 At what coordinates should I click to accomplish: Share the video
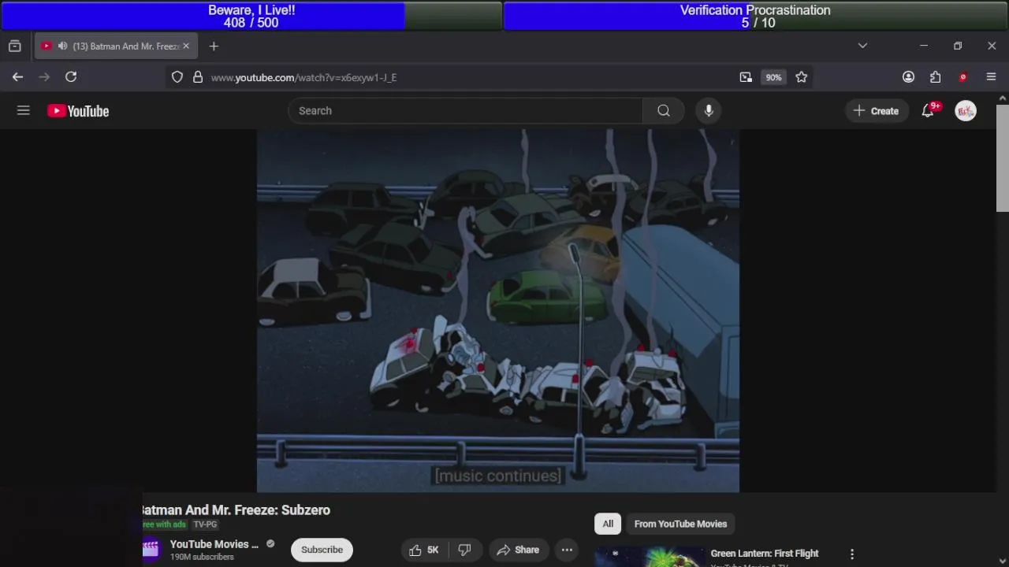click(518, 550)
